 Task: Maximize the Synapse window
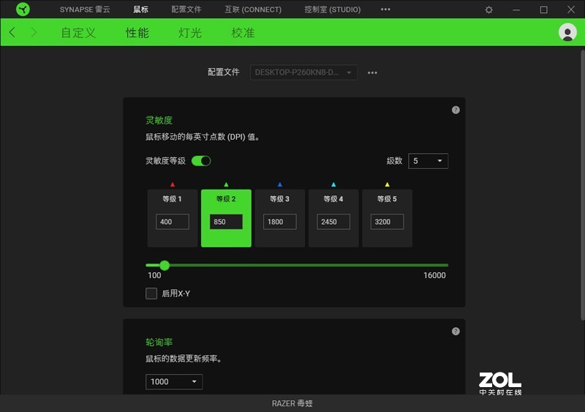pyautogui.click(x=544, y=10)
